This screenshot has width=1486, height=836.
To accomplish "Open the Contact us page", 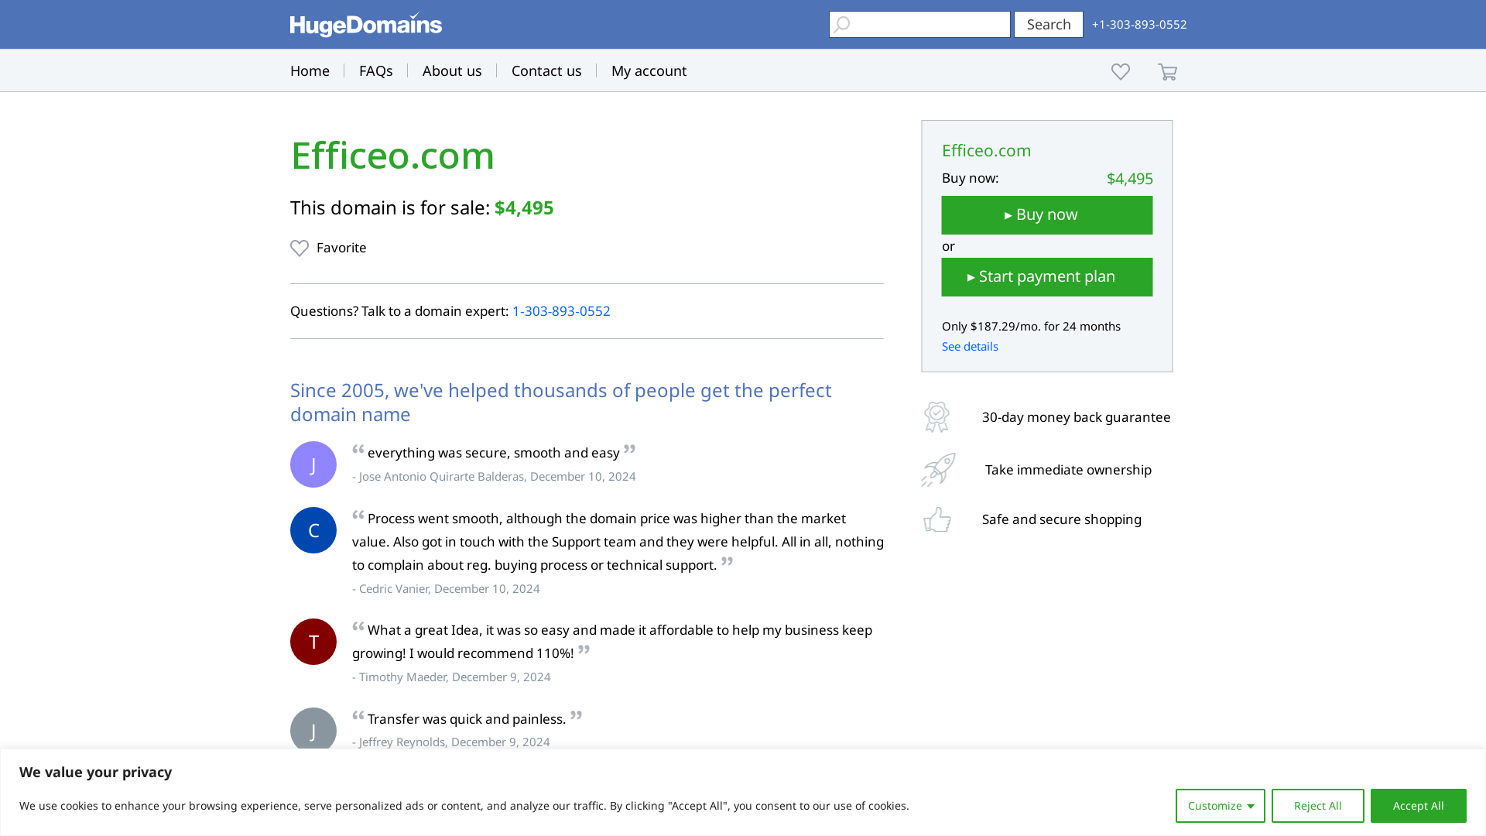I will point(546,70).
